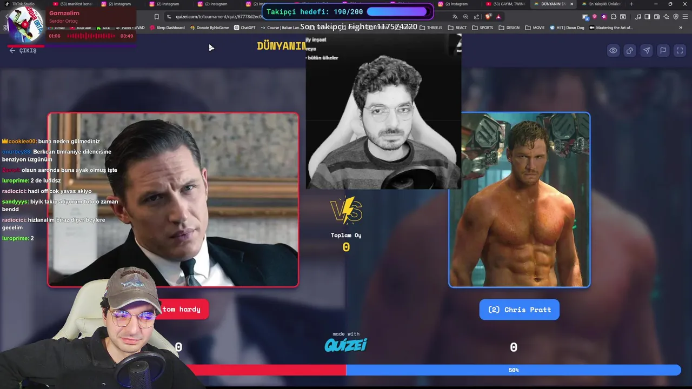Switch to the manifest YouTube tab
This screenshot has width=692, height=389.
coord(73,4)
